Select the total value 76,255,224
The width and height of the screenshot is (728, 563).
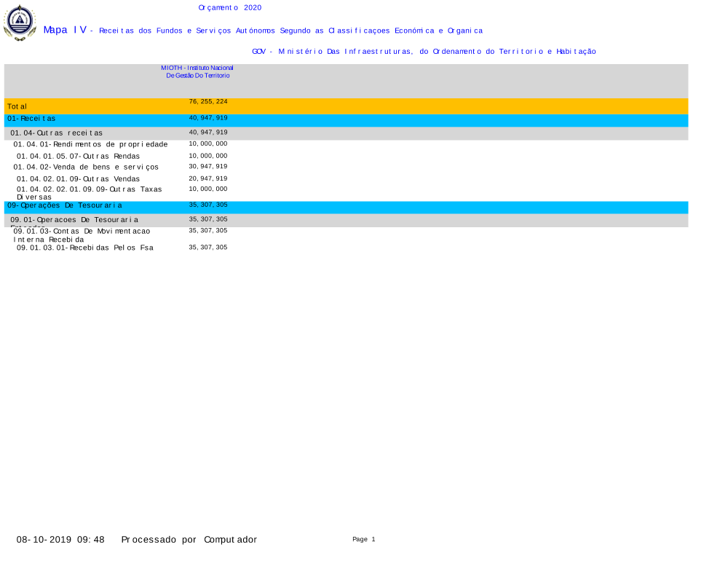pyautogui.click(x=208, y=102)
